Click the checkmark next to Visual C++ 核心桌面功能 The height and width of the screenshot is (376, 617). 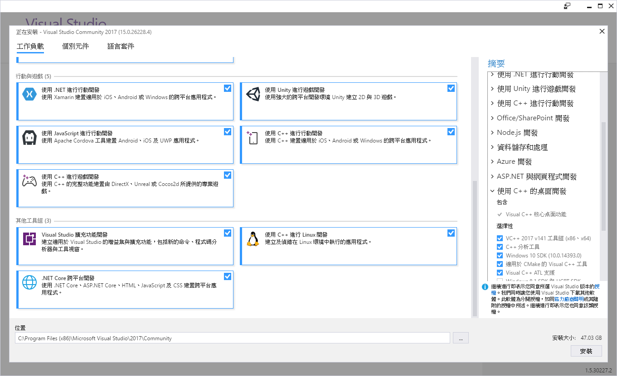(500, 214)
